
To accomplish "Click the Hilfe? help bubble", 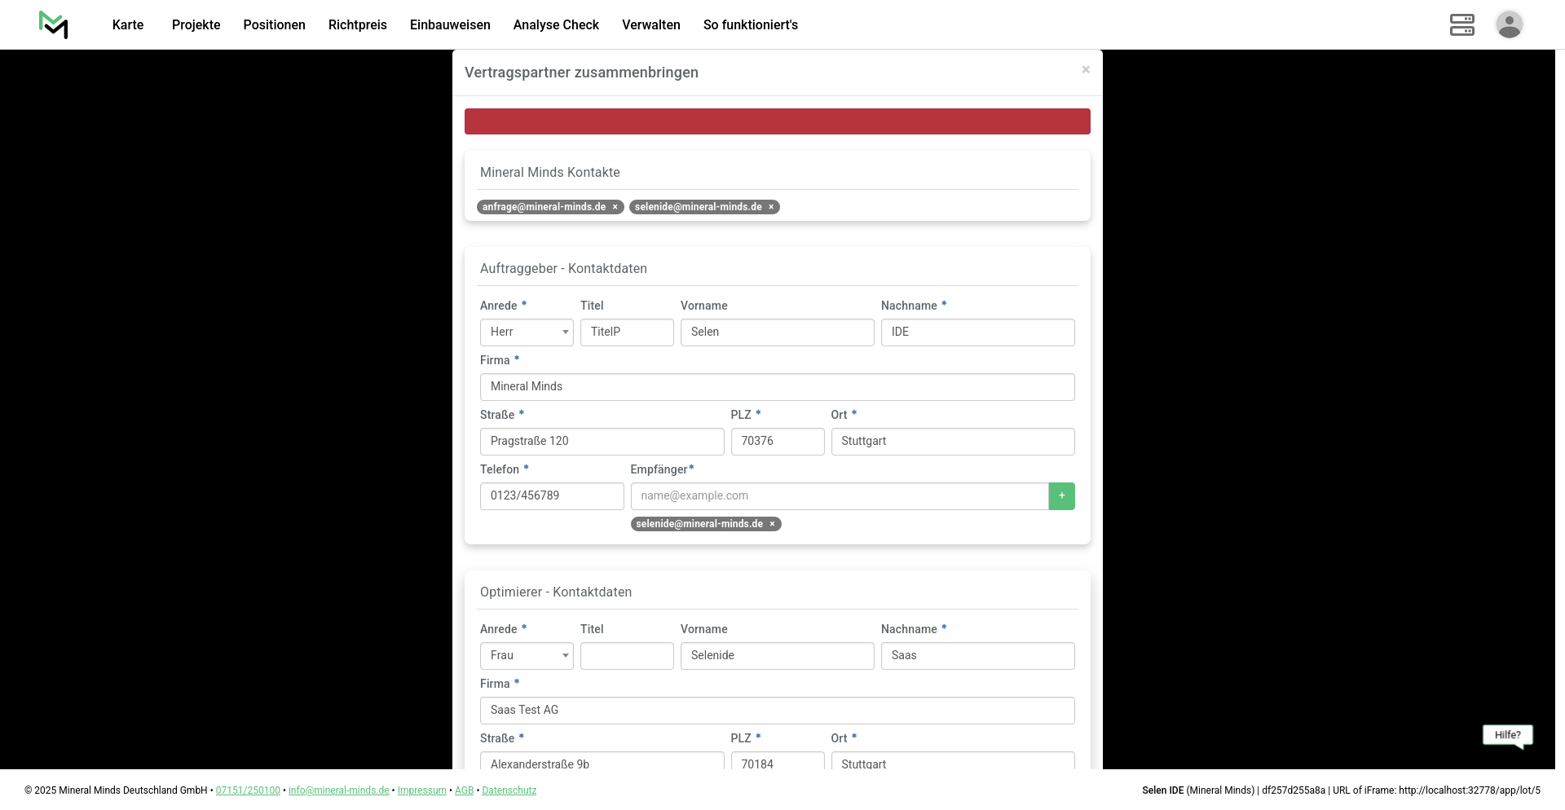I will [x=1507, y=735].
